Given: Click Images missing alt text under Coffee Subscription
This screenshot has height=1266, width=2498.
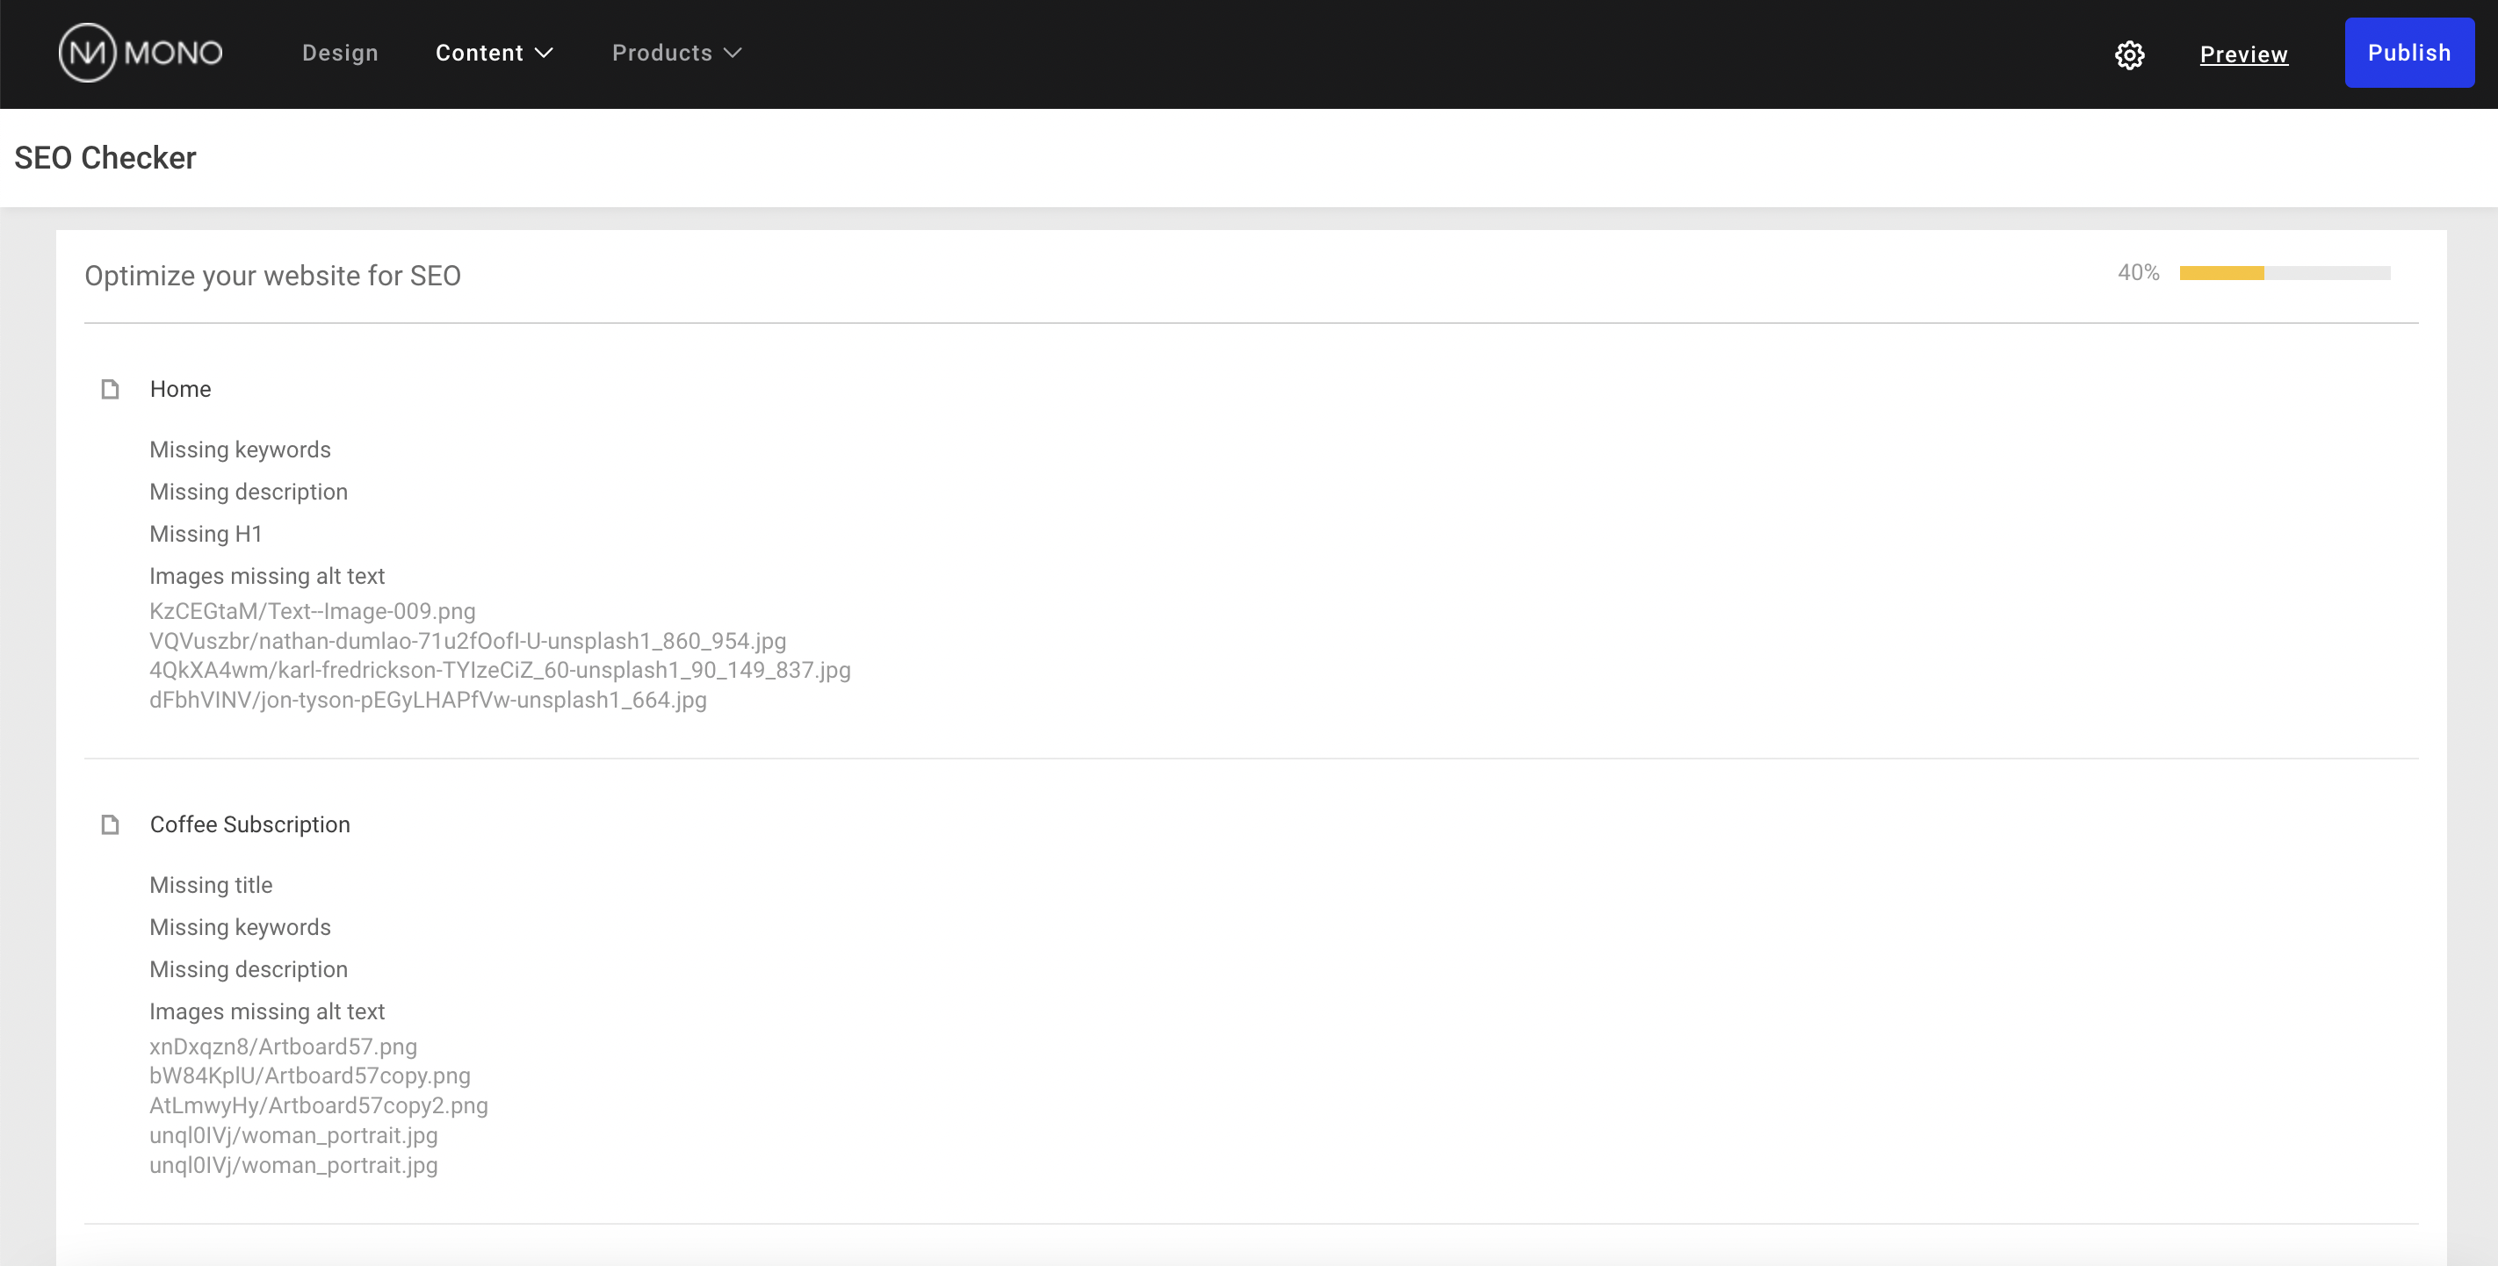Looking at the screenshot, I should tap(267, 1011).
